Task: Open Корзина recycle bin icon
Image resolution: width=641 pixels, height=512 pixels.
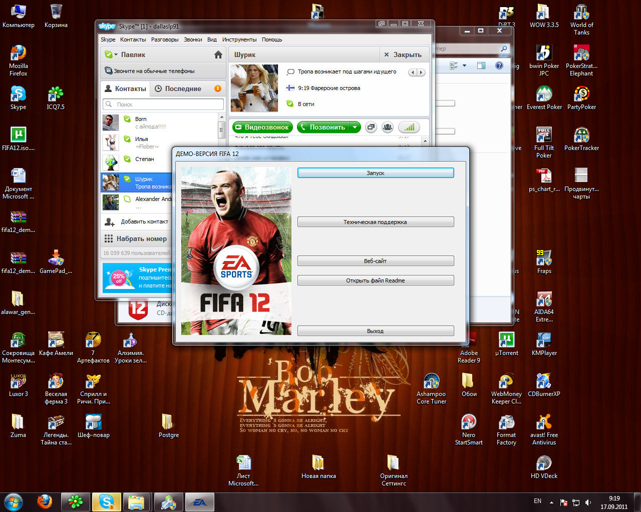Action: pos(56,16)
